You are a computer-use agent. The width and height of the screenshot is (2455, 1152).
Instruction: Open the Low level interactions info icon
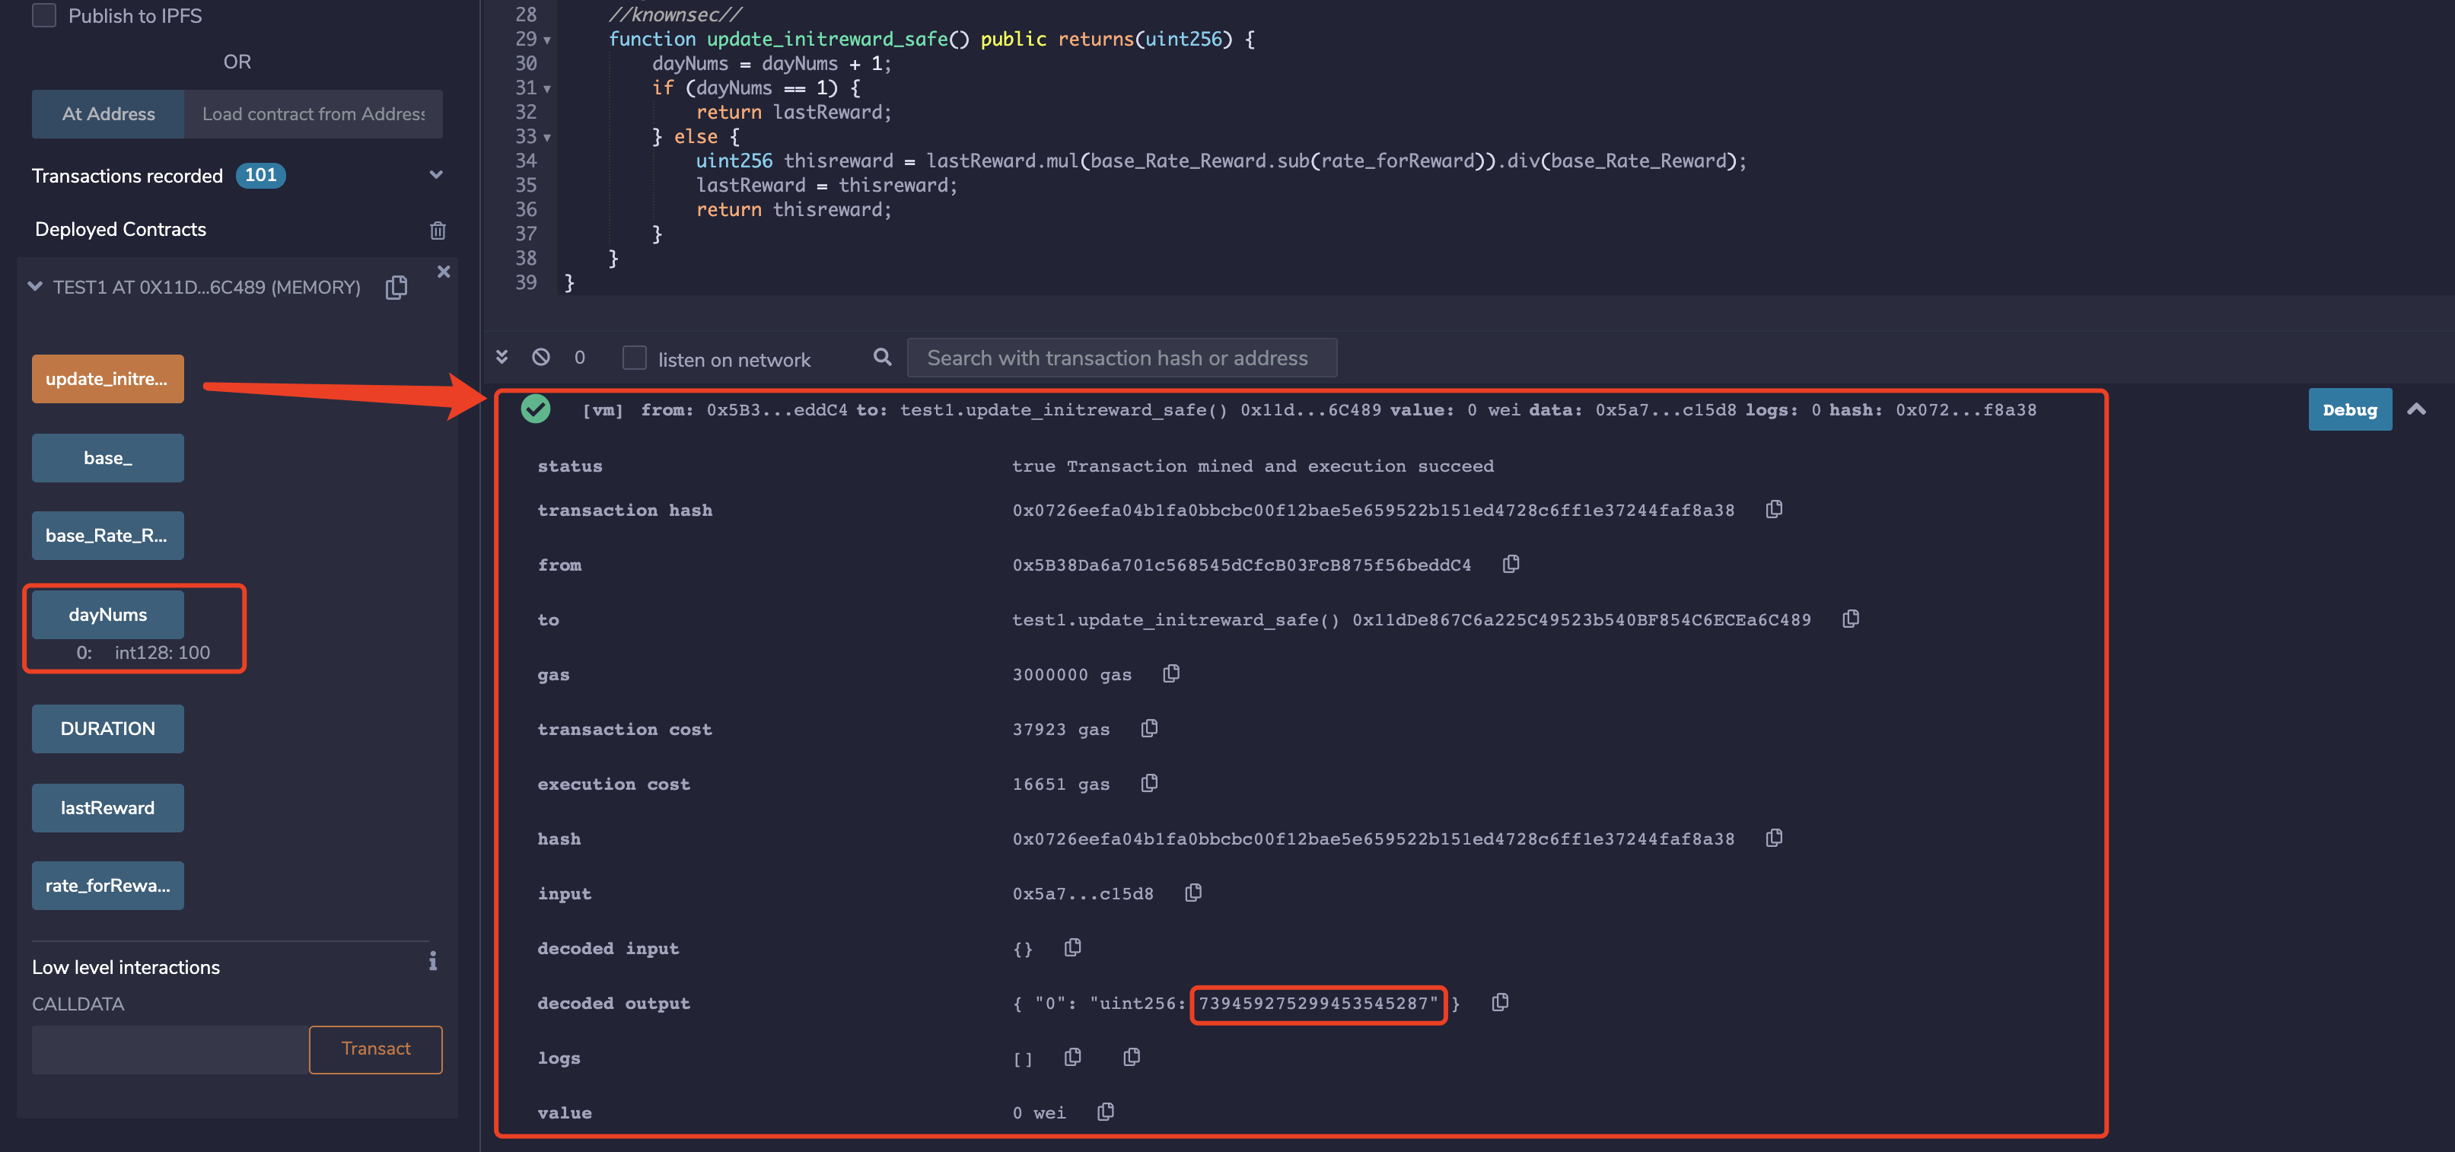click(433, 960)
